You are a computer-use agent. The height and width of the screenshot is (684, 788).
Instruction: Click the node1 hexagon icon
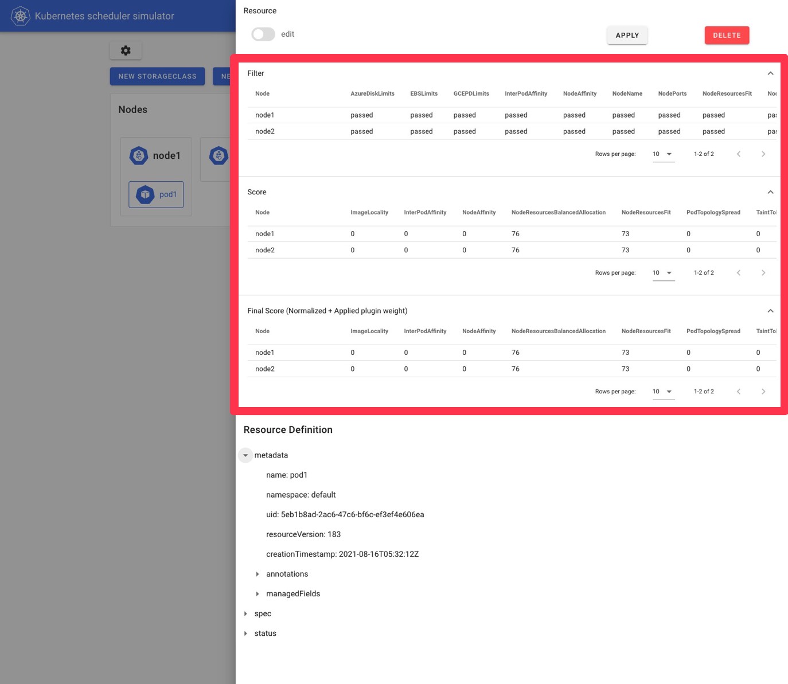point(139,155)
